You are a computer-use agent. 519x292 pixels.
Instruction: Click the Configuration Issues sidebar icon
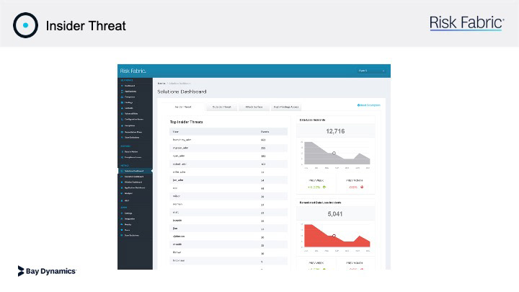[x=122, y=119]
